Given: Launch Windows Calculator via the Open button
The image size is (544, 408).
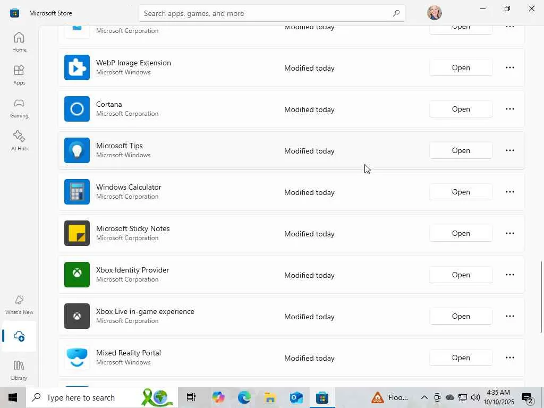Looking at the screenshot, I should 461,192.
